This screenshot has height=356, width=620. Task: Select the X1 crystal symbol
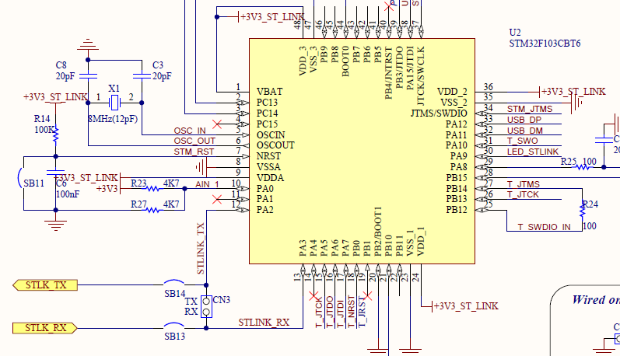pyautogui.click(x=114, y=103)
